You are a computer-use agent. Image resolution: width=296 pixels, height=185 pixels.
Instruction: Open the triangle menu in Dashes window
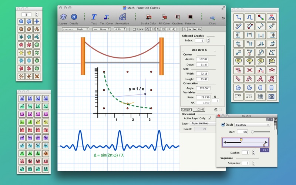(276, 119)
